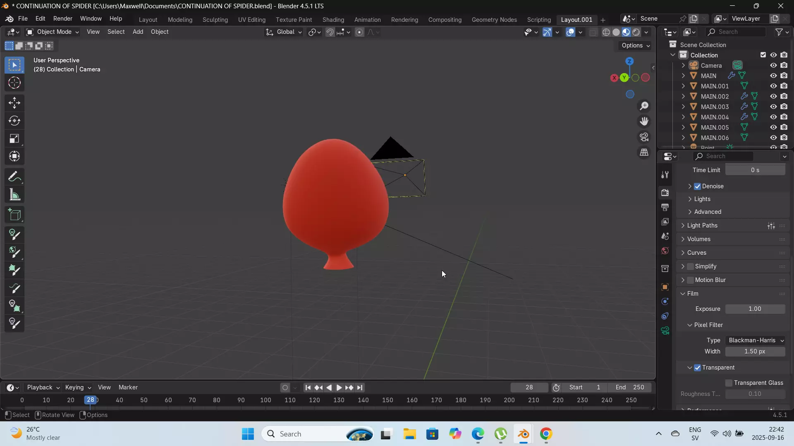
Task: Open the Physics properties tab
Action: tap(665, 301)
